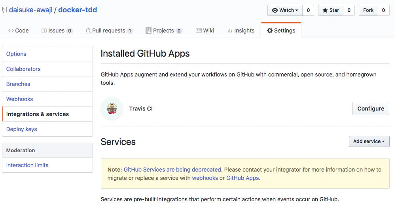The height and width of the screenshot is (210, 394).
Task: Select the Settings tab
Action: click(x=281, y=31)
